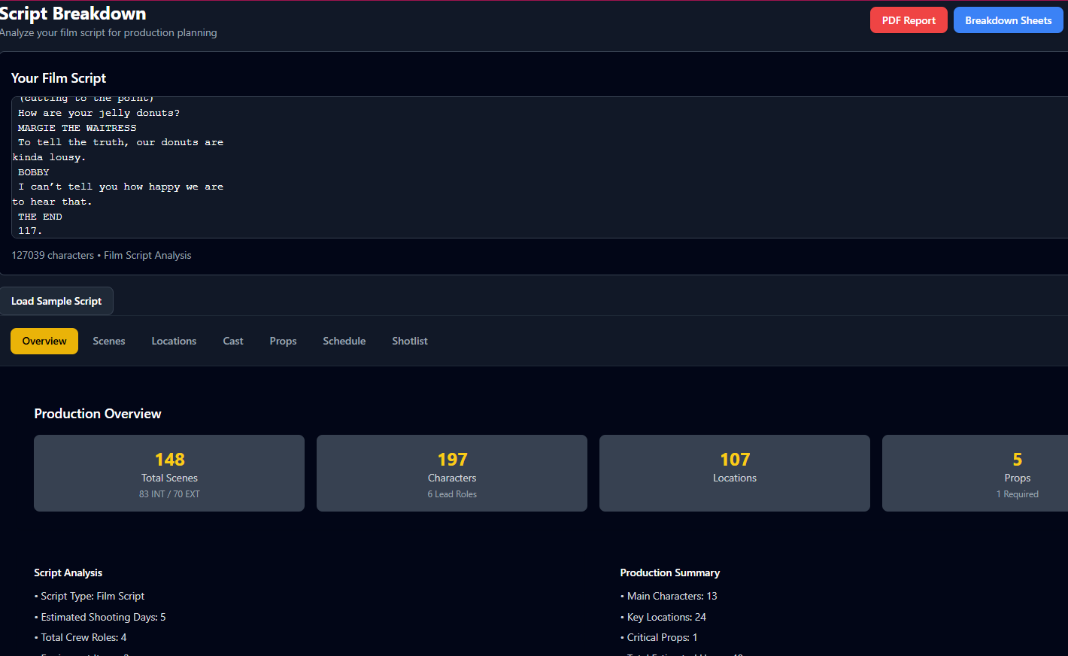Show the Props tab
1068x656 pixels.
click(x=283, y=341)
